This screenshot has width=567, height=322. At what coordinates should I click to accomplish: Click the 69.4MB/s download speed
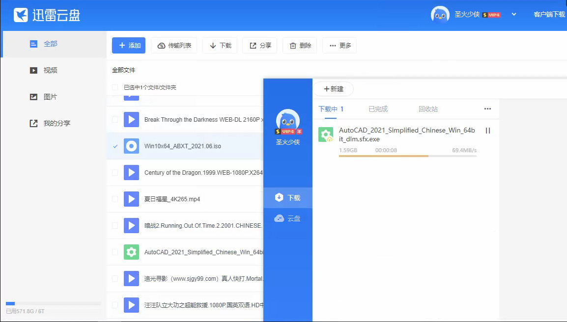tap(464, 150)
